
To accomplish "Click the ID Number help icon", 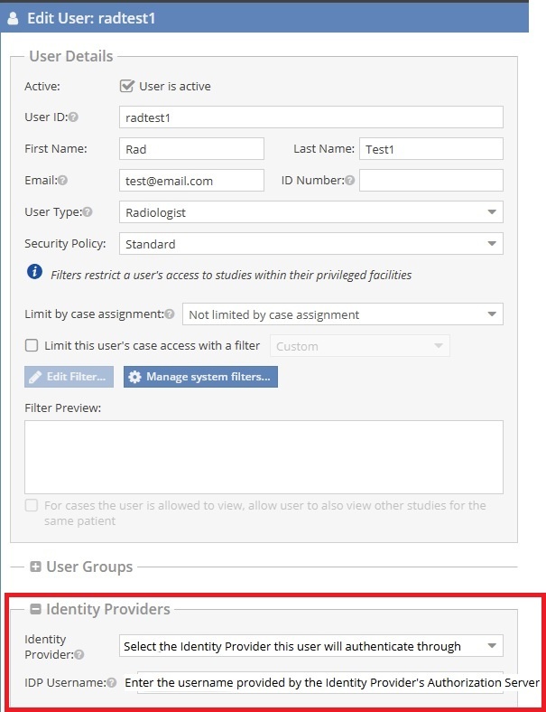I will pyautogui.click(x=349, y=181).
